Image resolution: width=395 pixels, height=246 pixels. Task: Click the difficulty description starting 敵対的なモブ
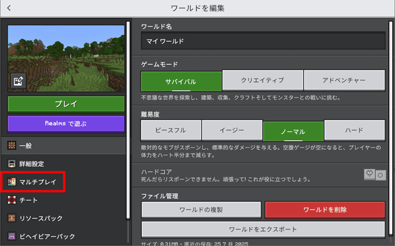pyautogui.click(x=261, y=151)
